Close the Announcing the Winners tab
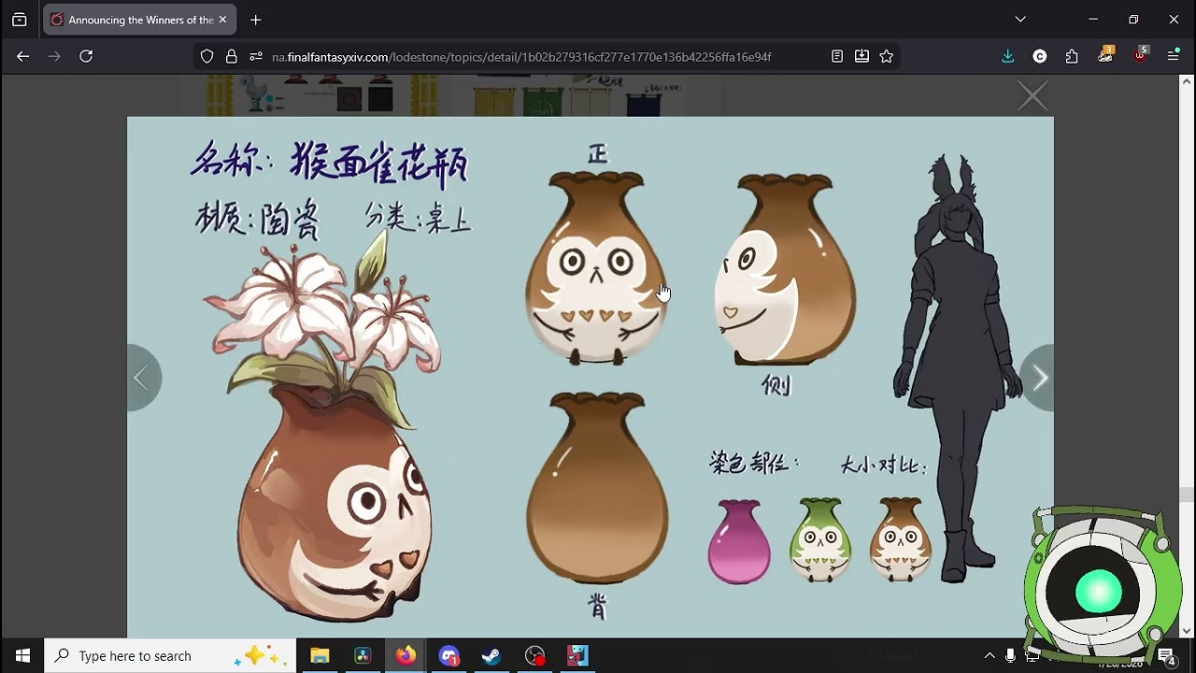Viewport: 1196px width, 673px height. 222,20
